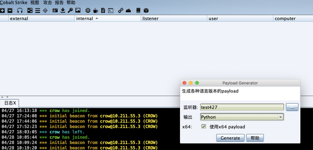
Task: Open the 攻击 menu
Action: (x=48, y=3)
